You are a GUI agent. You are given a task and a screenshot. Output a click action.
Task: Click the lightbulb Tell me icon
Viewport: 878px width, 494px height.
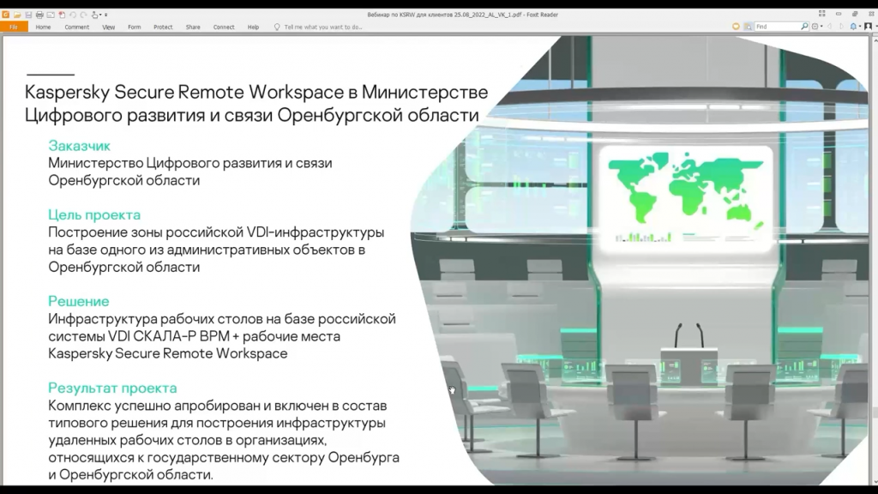277,27
